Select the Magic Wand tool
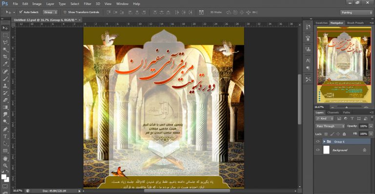375x194 pixels. point(5,50)
